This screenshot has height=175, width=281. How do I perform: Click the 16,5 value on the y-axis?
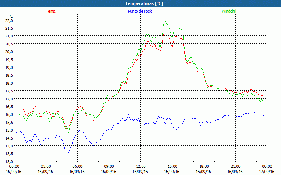pos(9,107)
